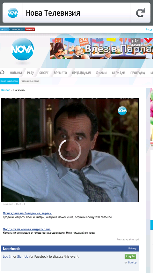Open the НОВИНИ menu item
Viewport: 153px width, 273px height.
click(x=16, y=73)
